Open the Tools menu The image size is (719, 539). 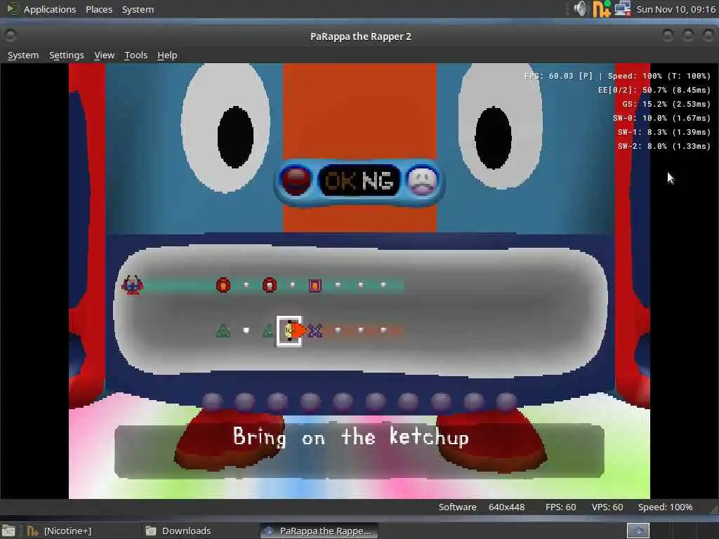click(136, 55)
